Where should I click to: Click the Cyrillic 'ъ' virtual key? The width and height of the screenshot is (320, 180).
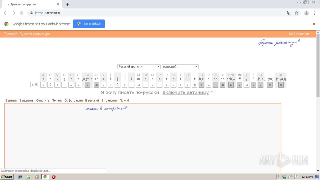239,84
